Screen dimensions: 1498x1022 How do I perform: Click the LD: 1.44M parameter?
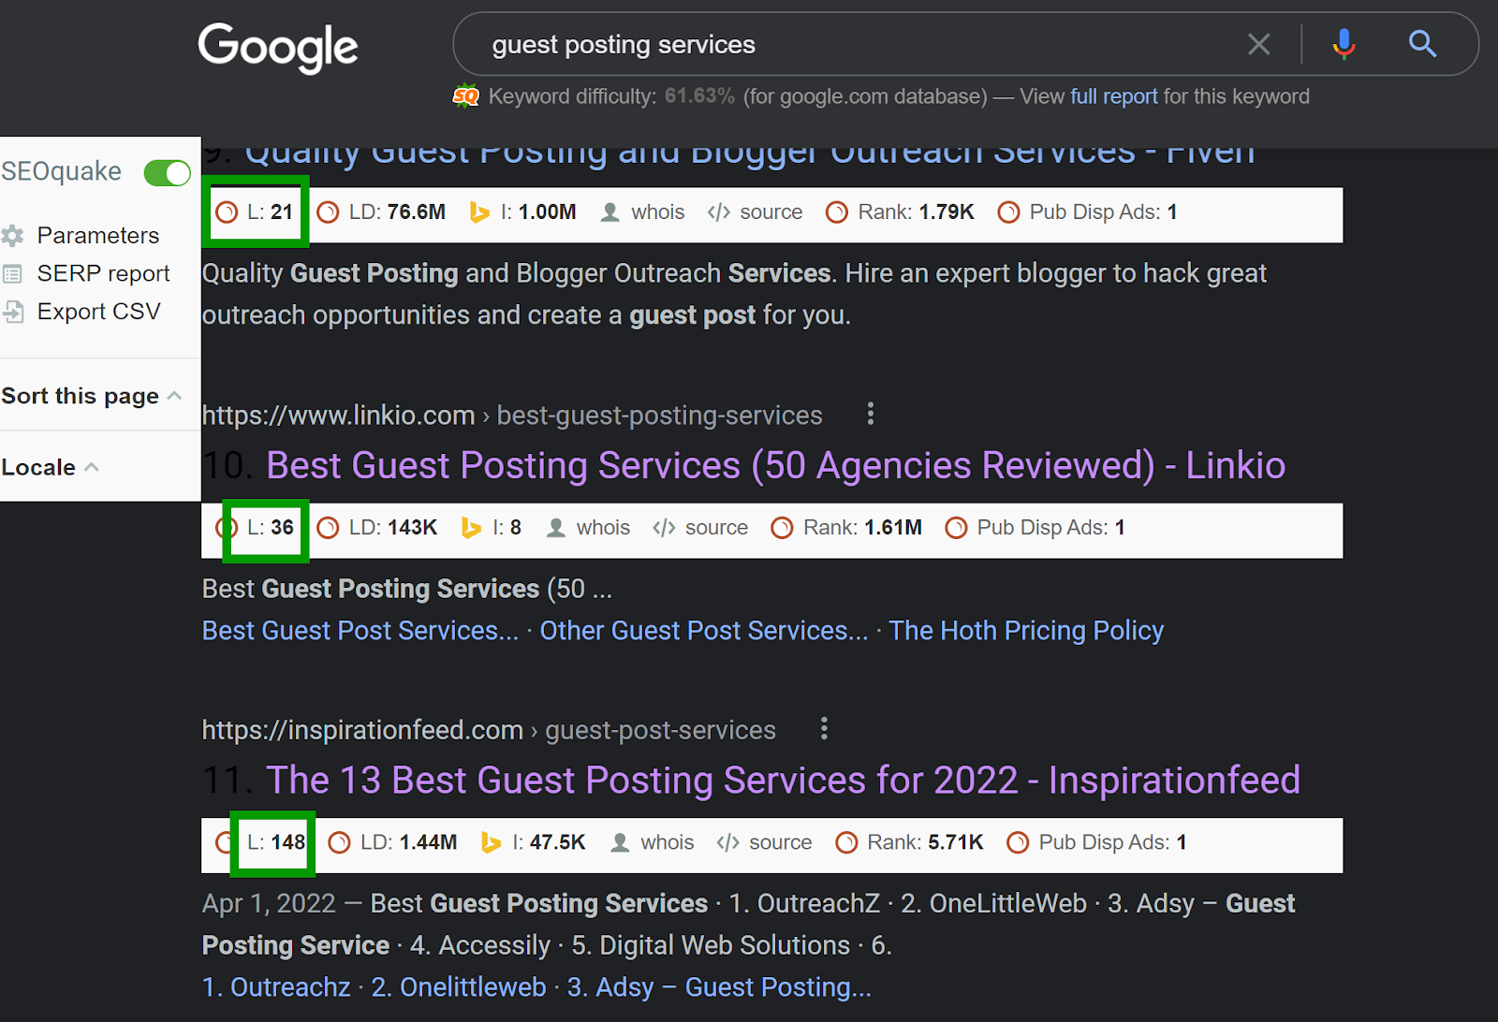(x=393, y=842)
